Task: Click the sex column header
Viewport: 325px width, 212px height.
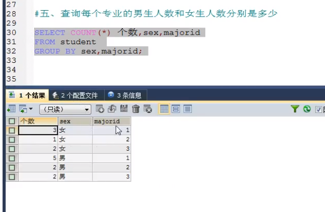Action: [x=75, y=121]
